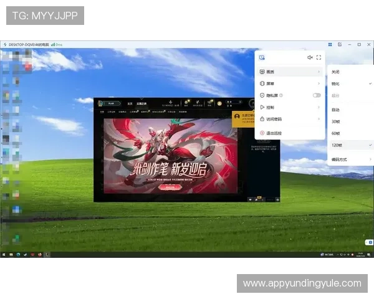374x299 pixels.
Task: Enter fullscreen via the panel's fullscreen icon
Action: (319, 57)
